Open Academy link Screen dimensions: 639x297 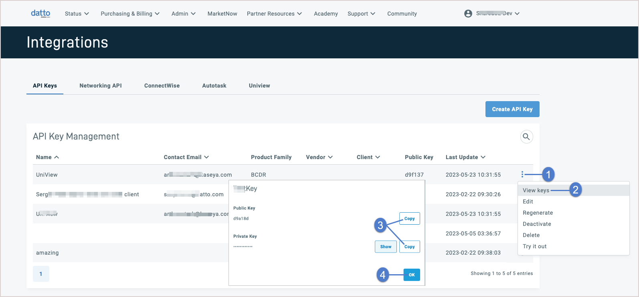click(326, 14)
